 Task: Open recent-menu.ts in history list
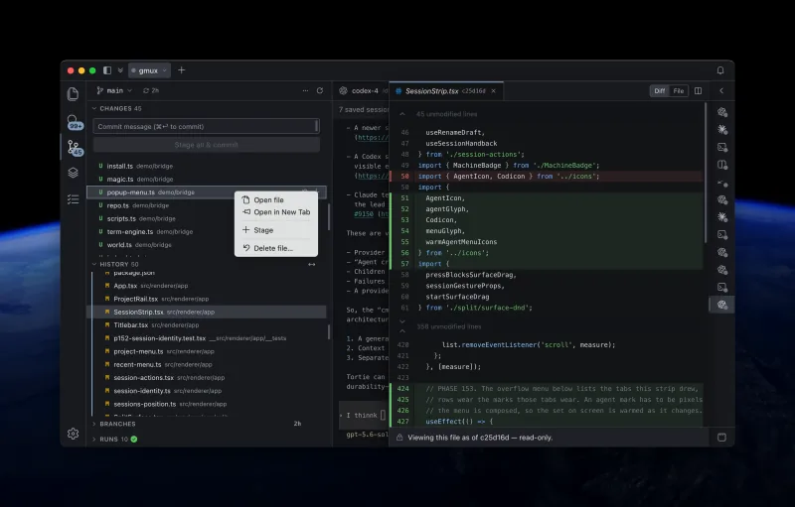pos(209,365)
